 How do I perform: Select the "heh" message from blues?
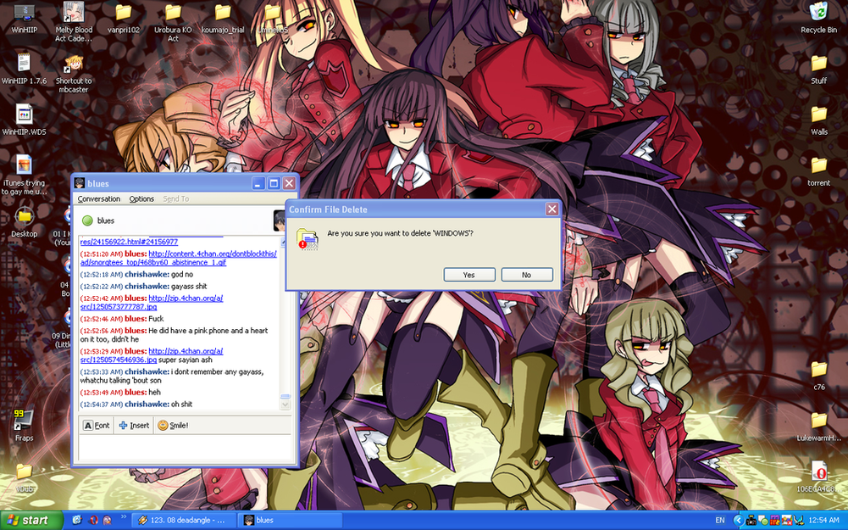(155, 392)
